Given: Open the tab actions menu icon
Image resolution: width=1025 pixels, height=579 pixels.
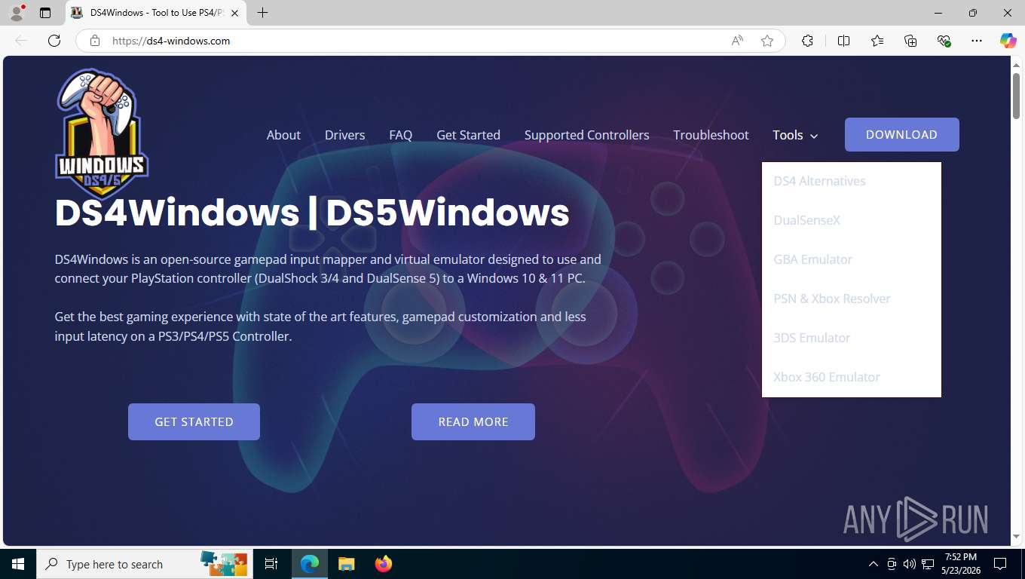Looking at the screenshot, I should (x=45, y=13).
